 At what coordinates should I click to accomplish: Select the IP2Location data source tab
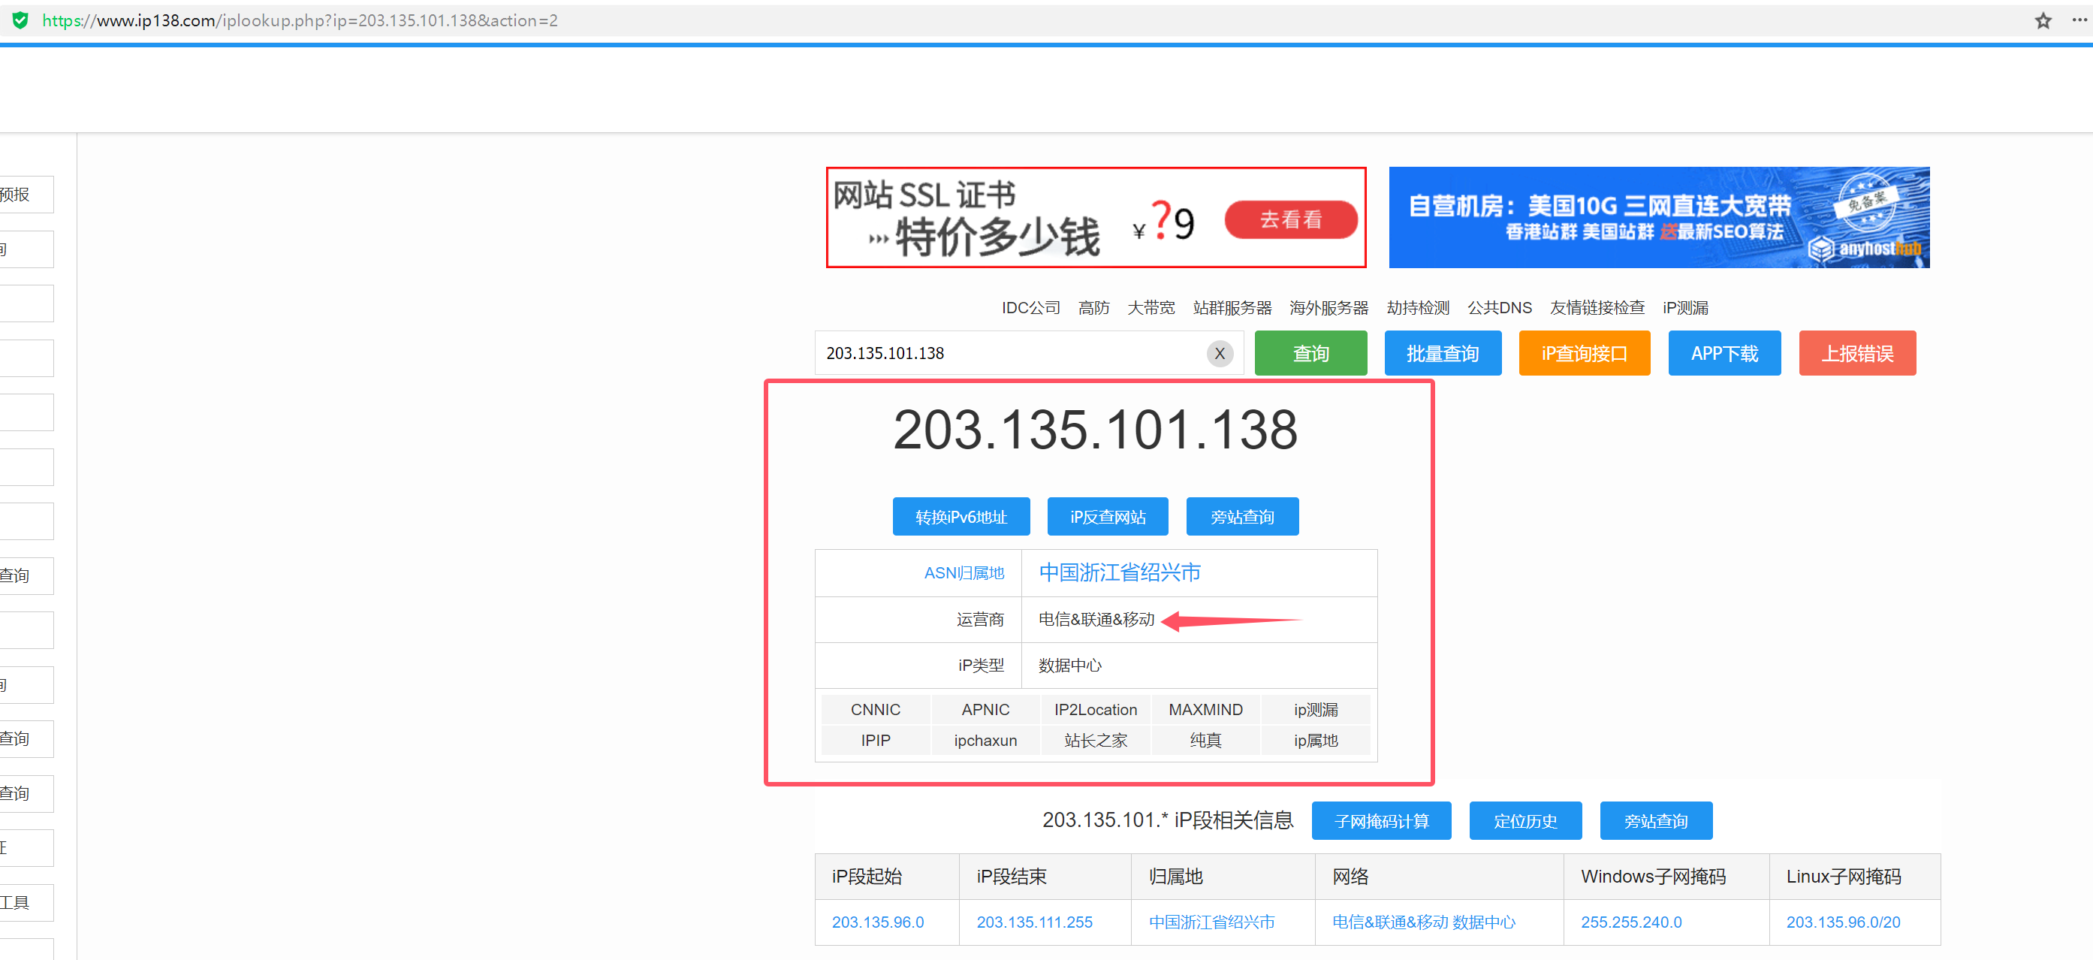click(1094, 710)
